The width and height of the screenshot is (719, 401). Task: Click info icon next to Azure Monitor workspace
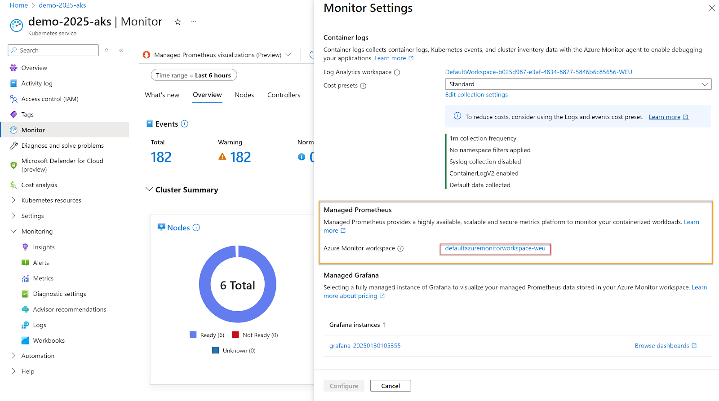coord(400,249)
